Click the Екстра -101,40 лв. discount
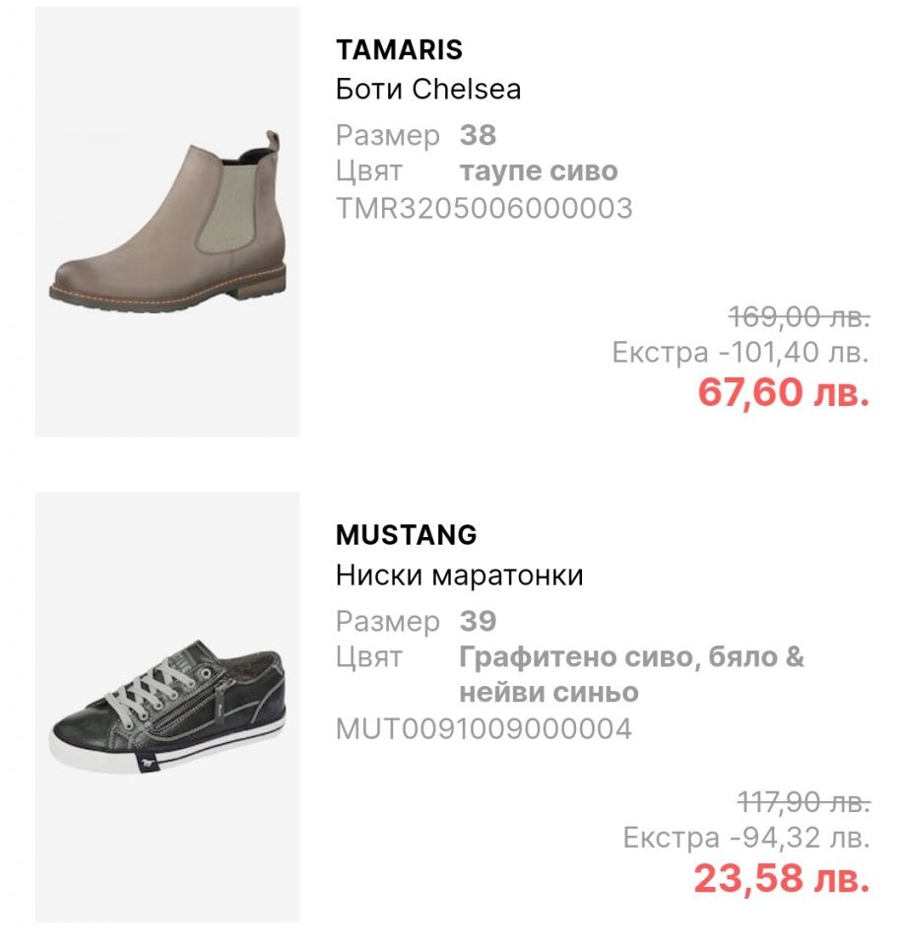Screen dimensions: 902x952 pos(741,352)
